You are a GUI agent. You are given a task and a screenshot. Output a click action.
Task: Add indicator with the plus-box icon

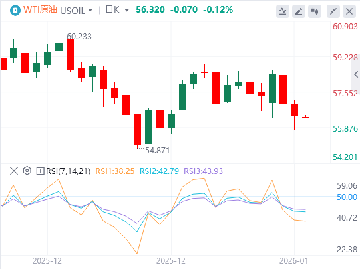tap(40, 171)
